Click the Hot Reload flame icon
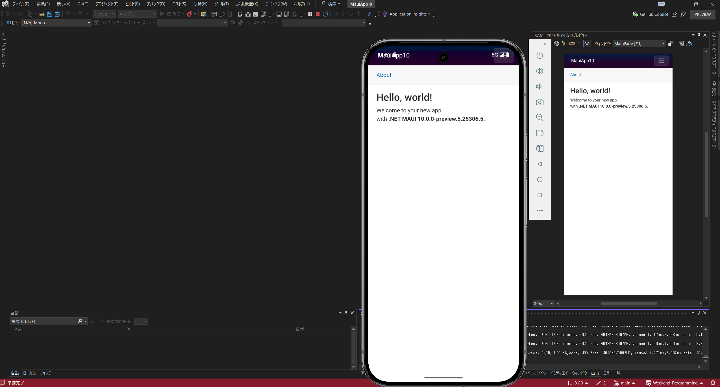This screenshot has width=720, height=387. pos(190,14)
